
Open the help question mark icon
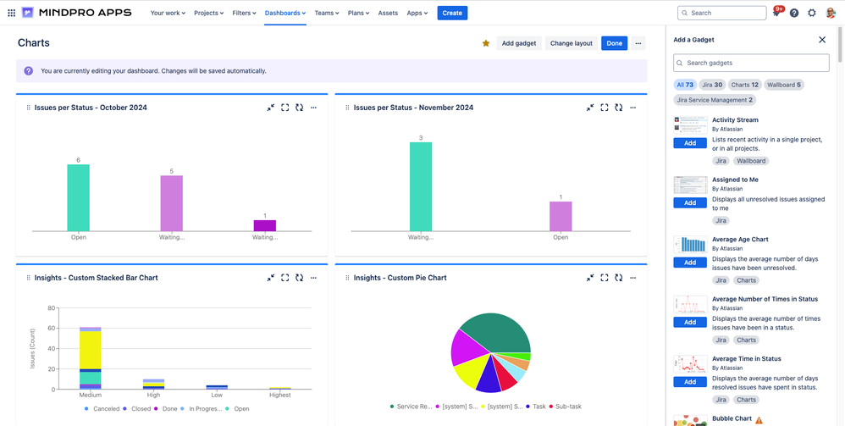[x=794, y=13]
